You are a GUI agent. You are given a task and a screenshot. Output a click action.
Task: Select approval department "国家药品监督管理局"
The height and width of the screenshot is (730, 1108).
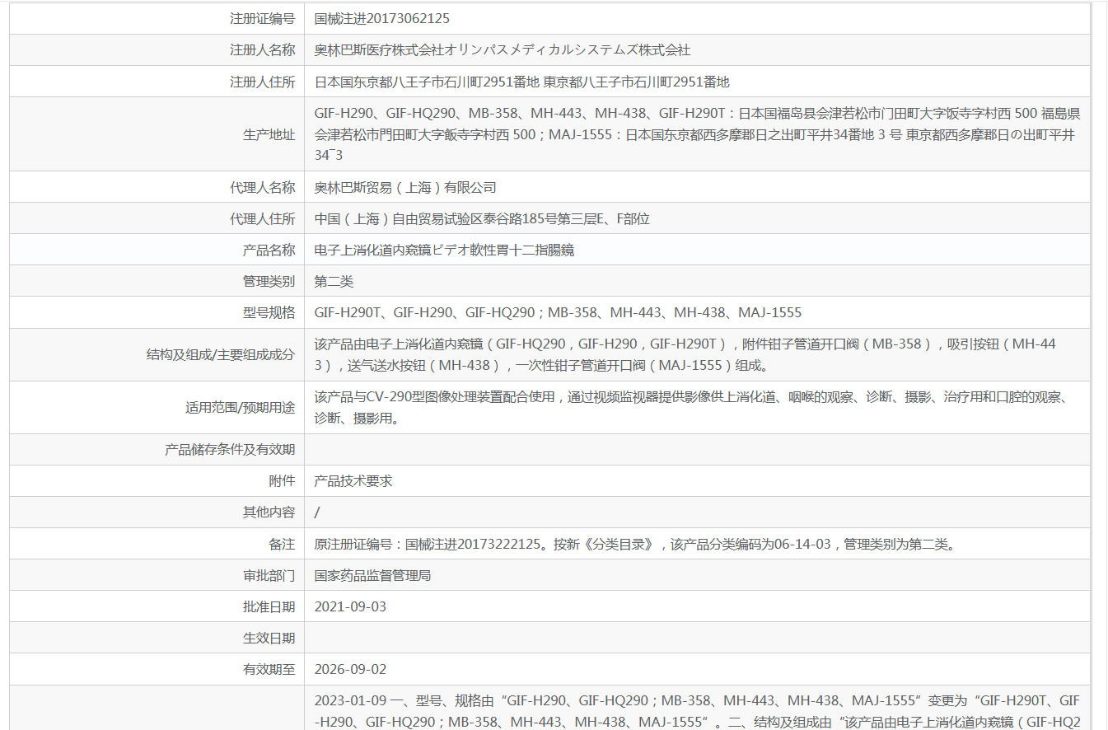coord(373,575)
